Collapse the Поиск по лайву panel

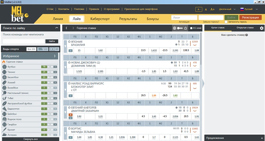[57, 28]
